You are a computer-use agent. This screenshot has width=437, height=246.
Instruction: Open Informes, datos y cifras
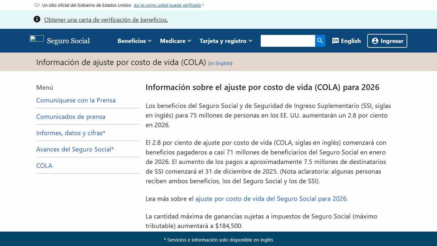tap(71, 133)
